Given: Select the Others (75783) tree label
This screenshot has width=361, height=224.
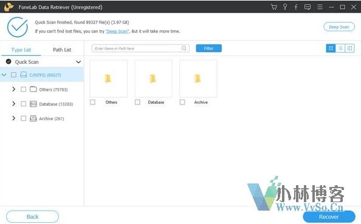Looking at the screenshot, I should [x=53, y=89].
